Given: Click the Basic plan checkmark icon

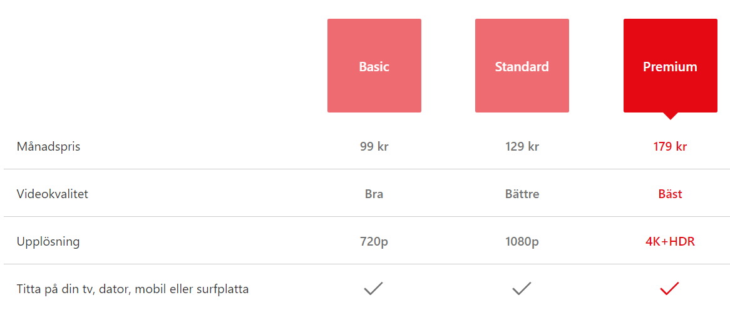Looking at the screenshot, I should (x=373, y=289).
